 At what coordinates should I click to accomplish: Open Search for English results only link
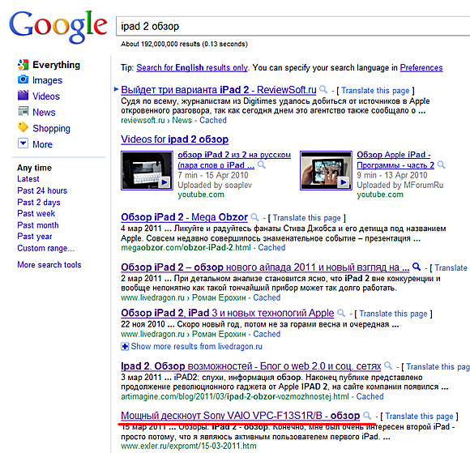tap(192, 68)
